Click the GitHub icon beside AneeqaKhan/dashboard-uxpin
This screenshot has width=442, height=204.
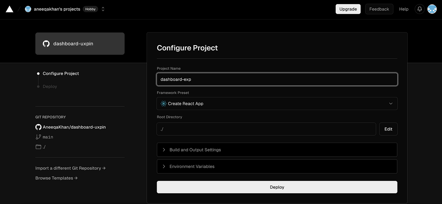[x=38, y=127]
